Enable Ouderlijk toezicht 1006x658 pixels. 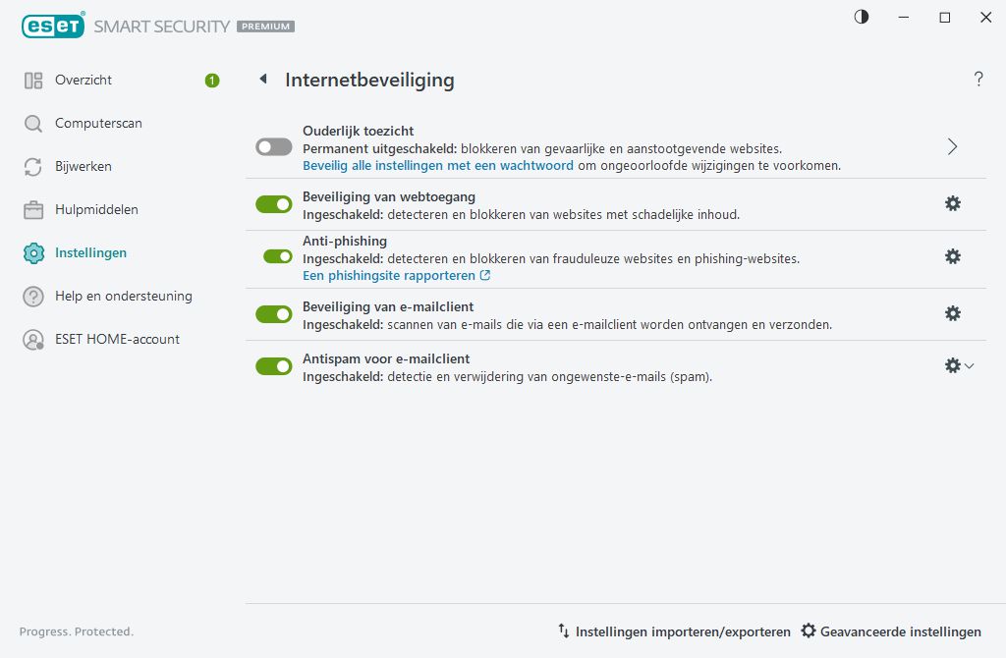point(273,146)
